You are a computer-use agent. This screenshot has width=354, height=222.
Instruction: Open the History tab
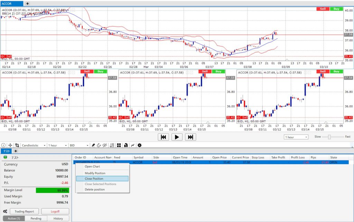(x=58, y=219)
